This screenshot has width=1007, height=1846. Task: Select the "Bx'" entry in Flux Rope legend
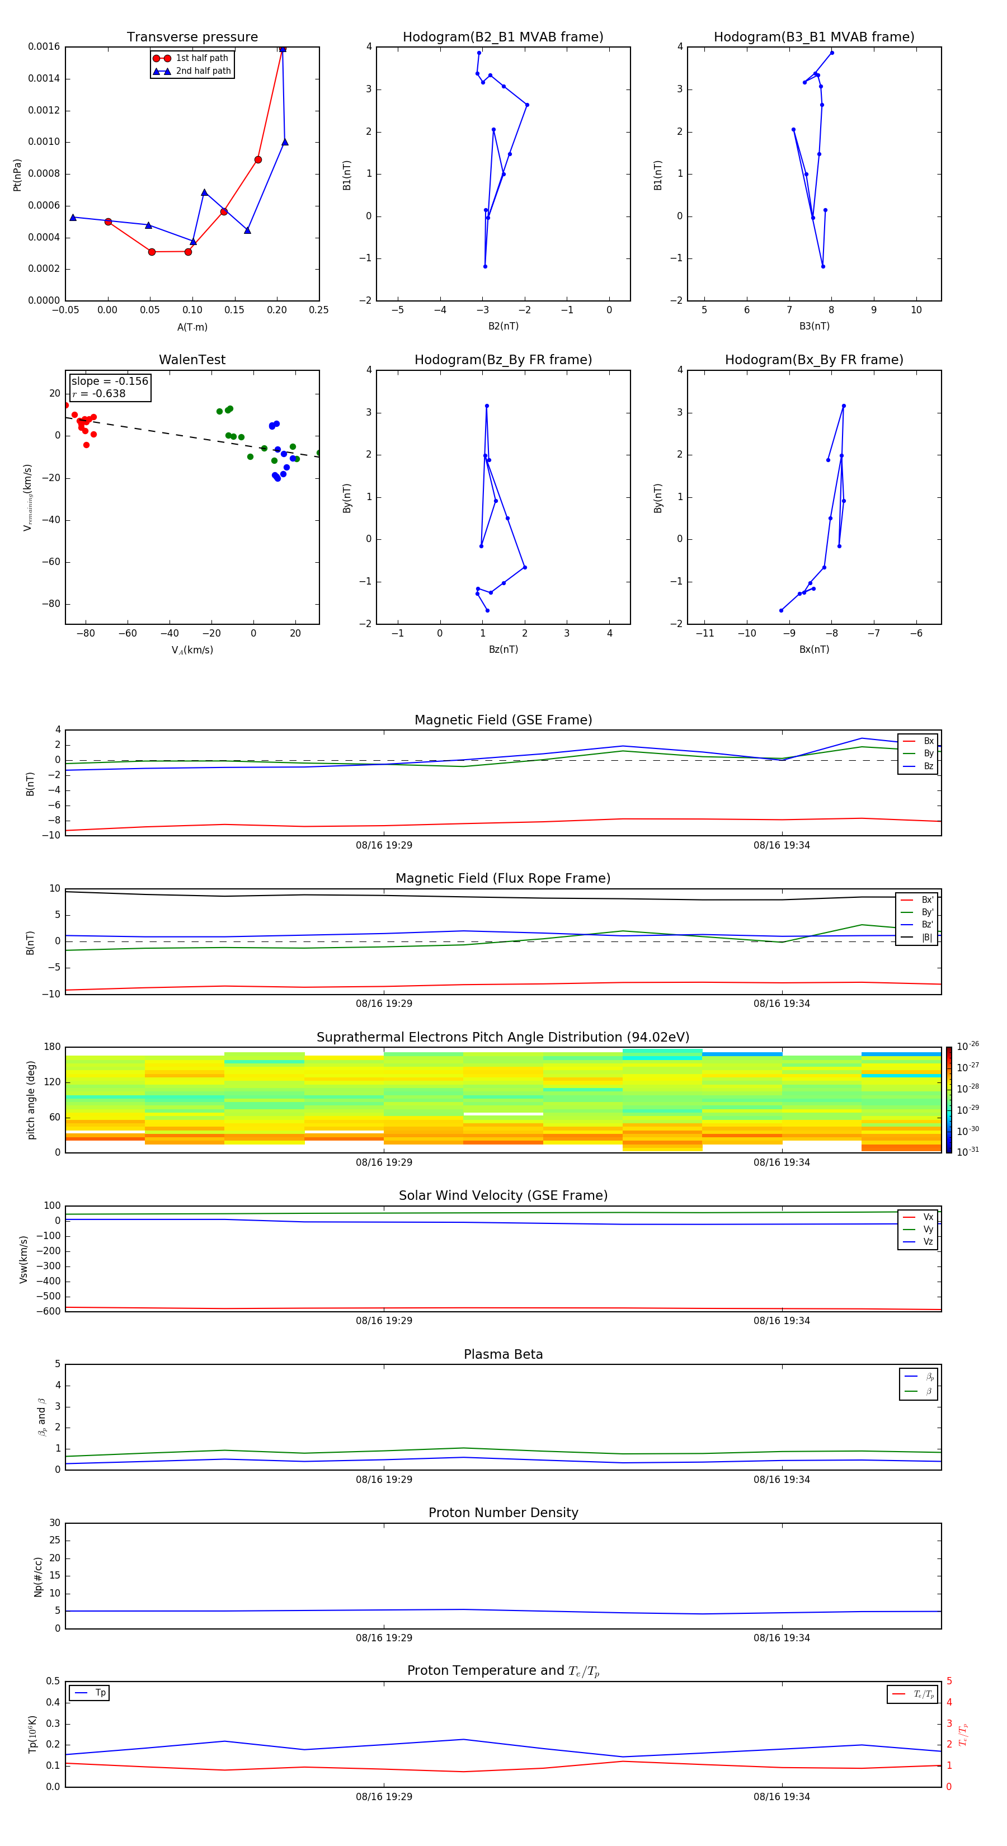tap(917, 900)
